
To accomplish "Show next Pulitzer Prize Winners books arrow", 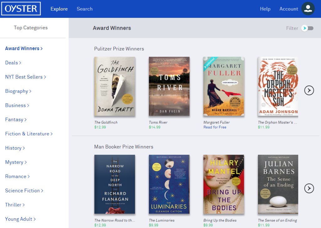I will pos(309,91).
